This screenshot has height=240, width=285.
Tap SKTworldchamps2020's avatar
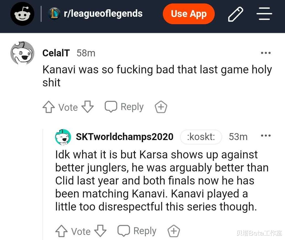pos(63,137)
